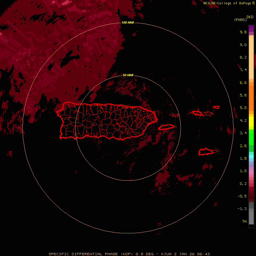Click the 2.6 scale value
256x256 pixels.
point(243,146)
